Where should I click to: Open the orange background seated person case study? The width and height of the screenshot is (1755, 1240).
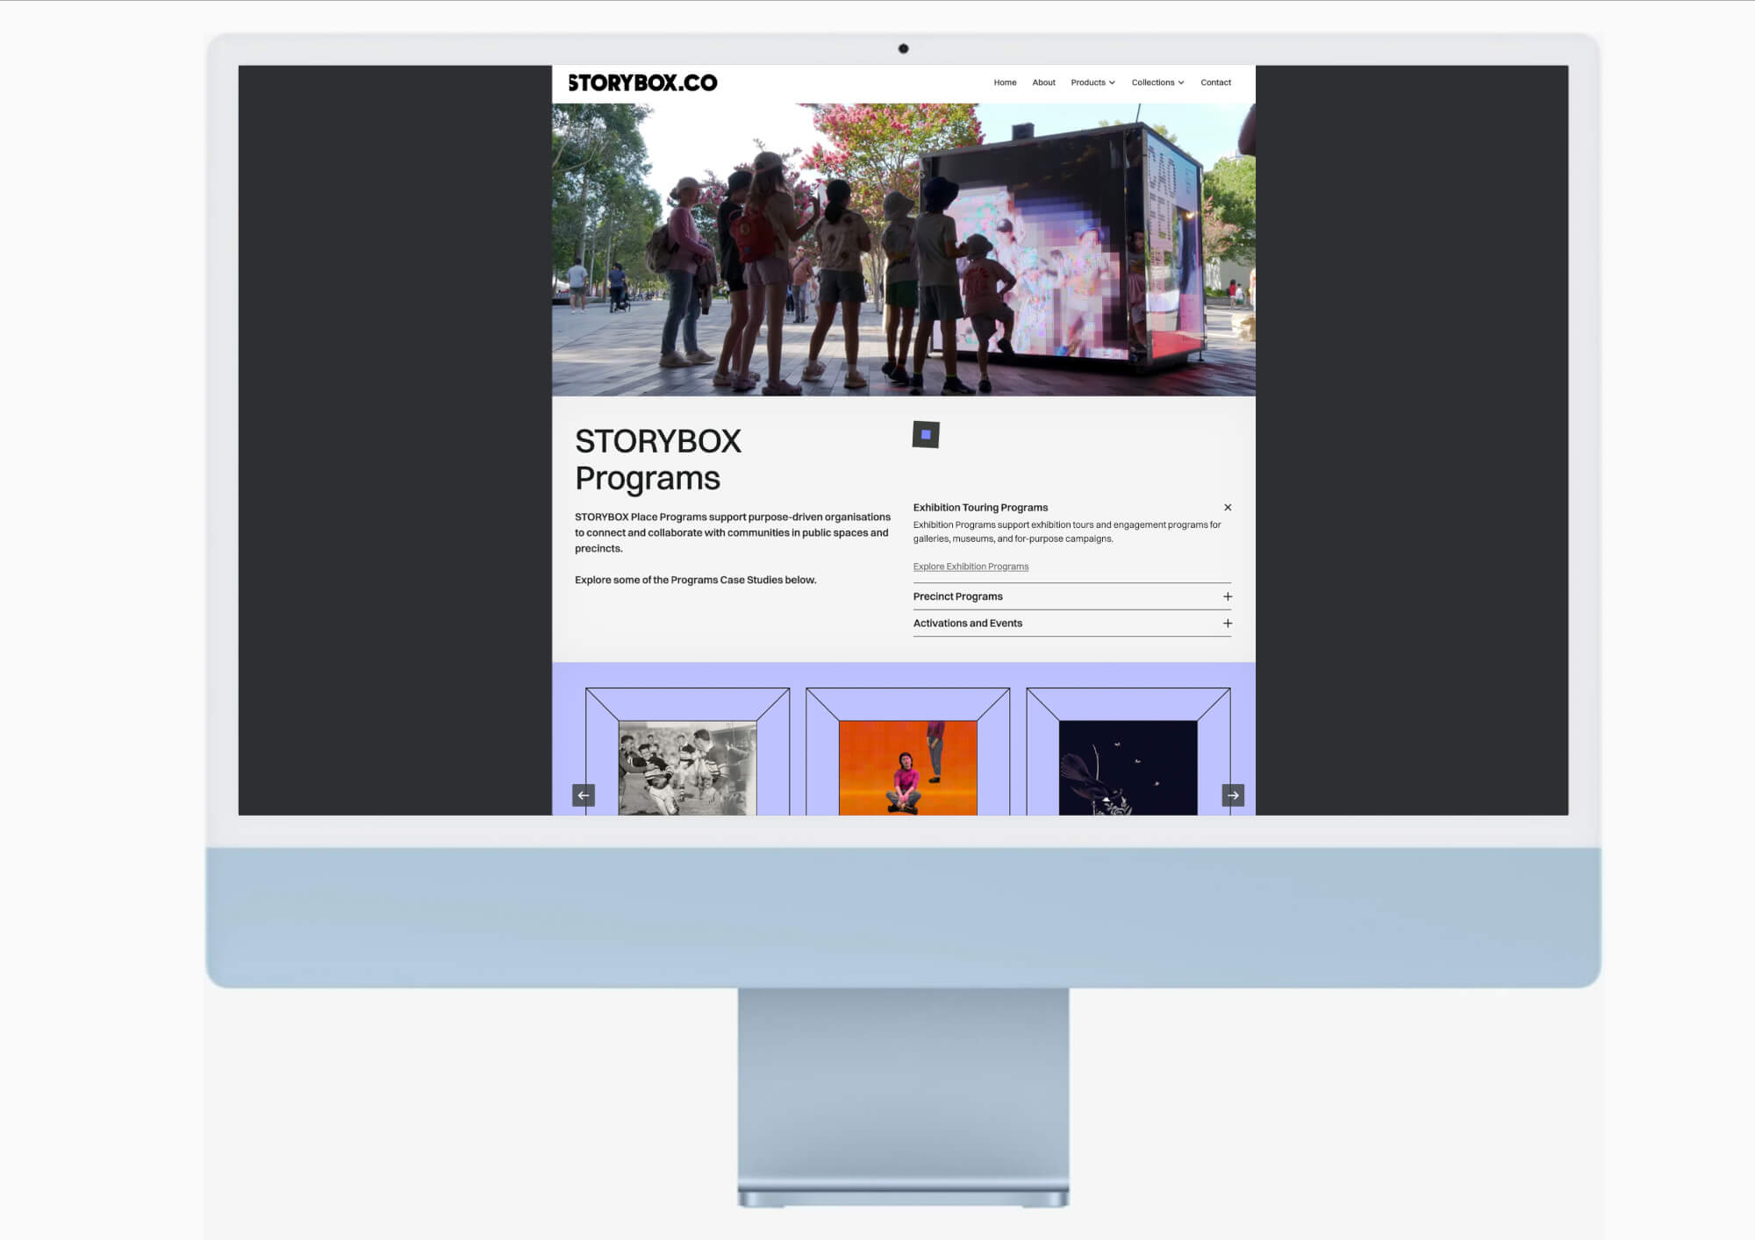pyautogui.click(x=907, y=767)
